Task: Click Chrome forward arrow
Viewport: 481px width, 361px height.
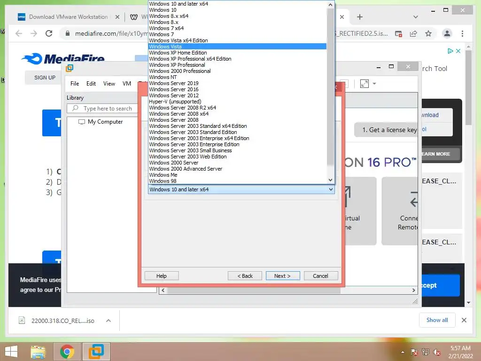Action: coord(34,33)
